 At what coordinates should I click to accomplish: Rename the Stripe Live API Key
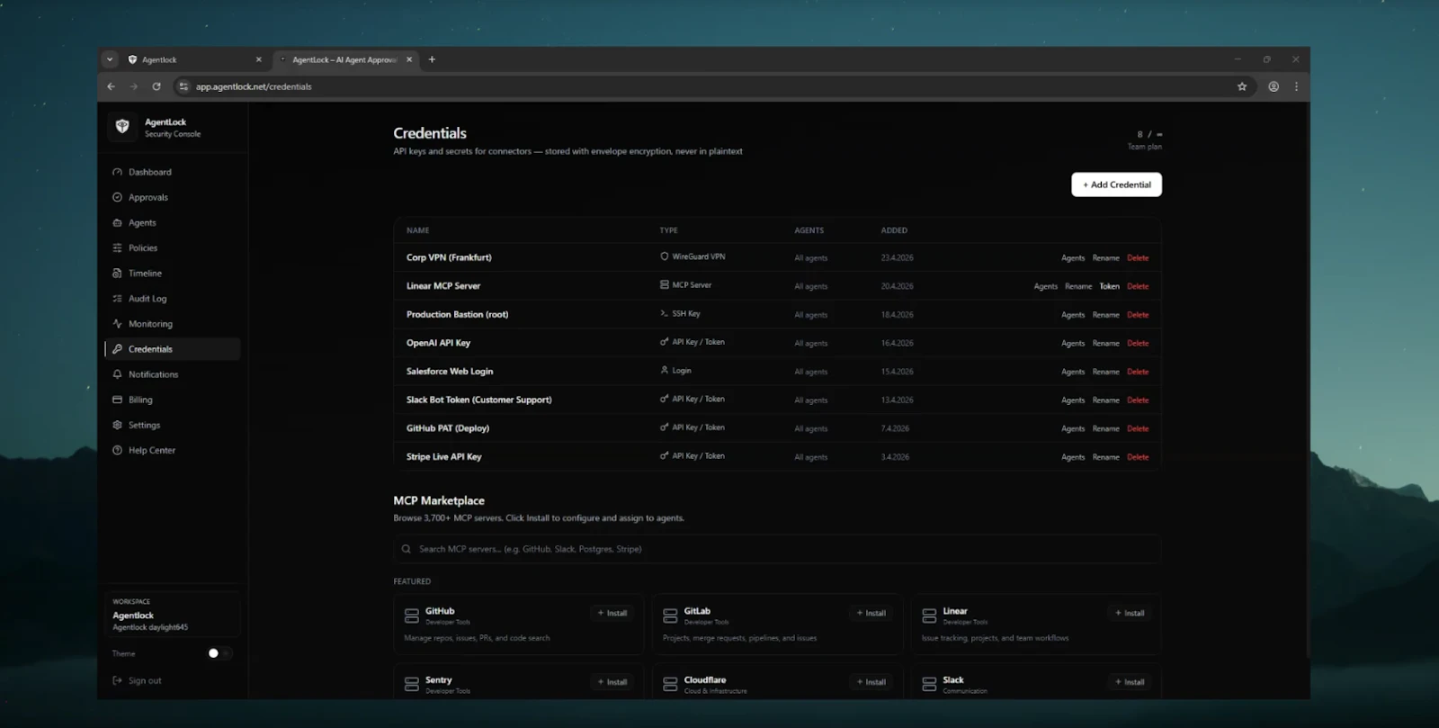[x=1105, y=457]
